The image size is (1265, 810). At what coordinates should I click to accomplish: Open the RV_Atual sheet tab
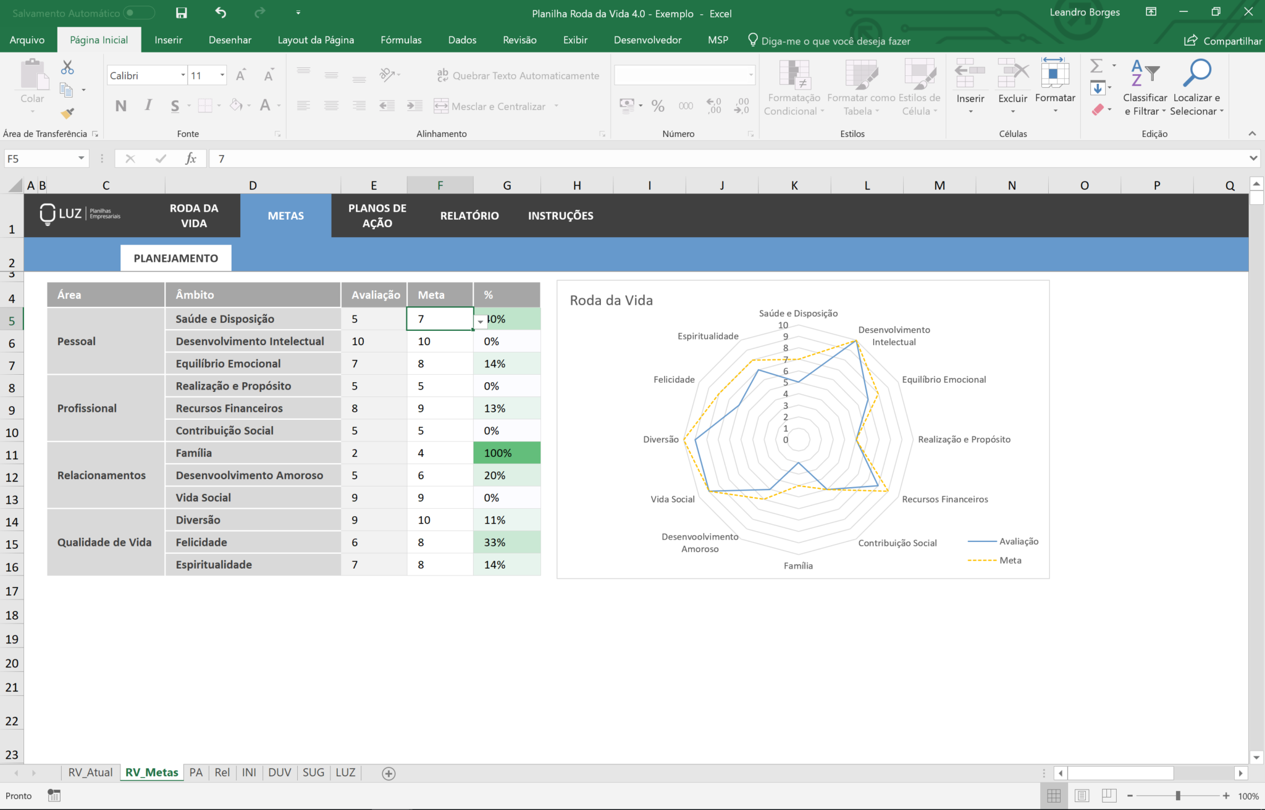coord(90,772)
